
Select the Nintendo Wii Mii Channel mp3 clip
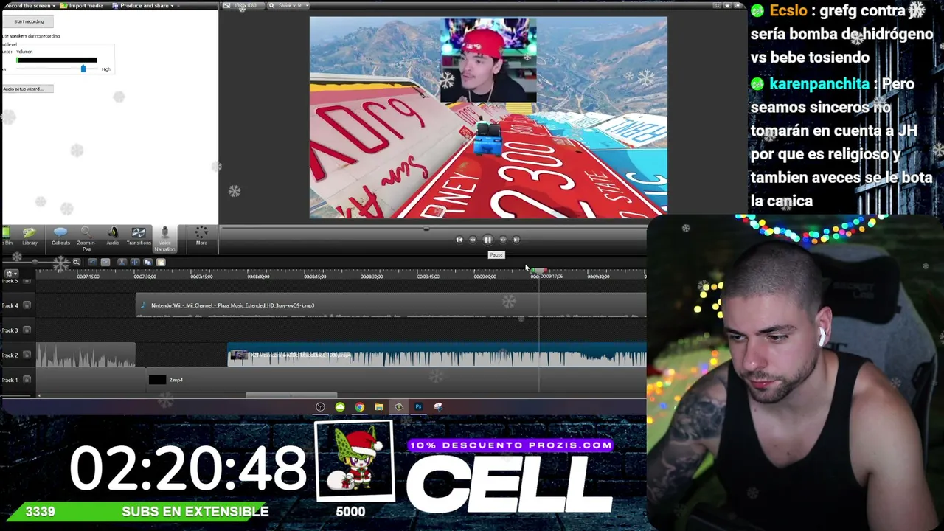pos(391,305)
